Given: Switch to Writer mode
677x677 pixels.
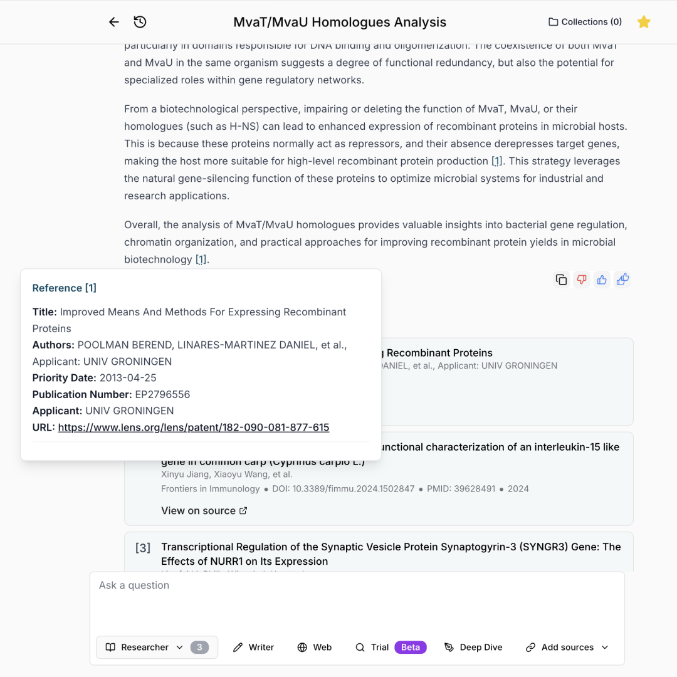Looking at the screenshot, I should 253,647.
